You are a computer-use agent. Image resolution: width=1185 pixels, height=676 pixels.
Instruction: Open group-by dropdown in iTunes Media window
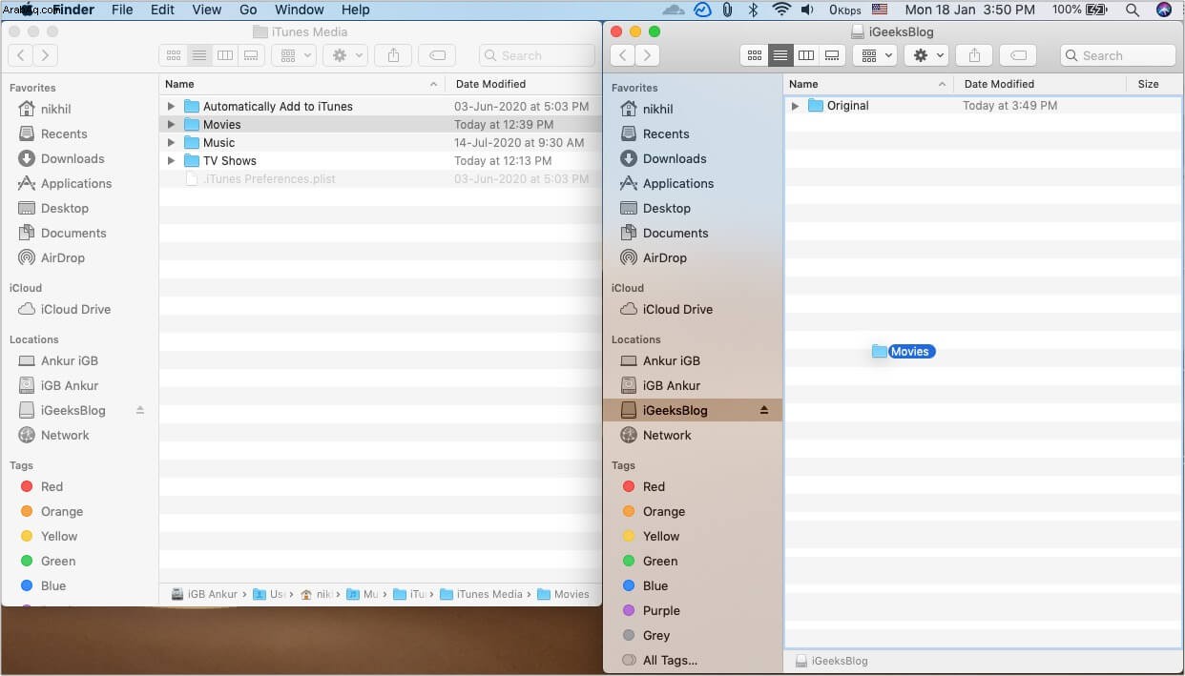[293, 55]
